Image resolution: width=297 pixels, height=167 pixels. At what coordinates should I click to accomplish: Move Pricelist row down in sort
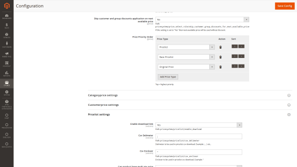tap(241, 46)
